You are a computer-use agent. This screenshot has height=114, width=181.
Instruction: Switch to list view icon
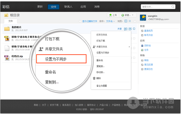126,21
